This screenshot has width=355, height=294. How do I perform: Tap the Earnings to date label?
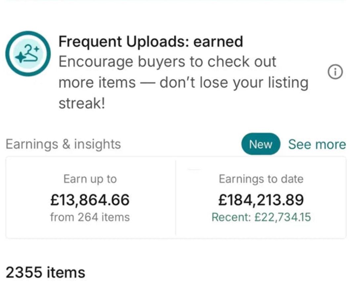(261, 179)
